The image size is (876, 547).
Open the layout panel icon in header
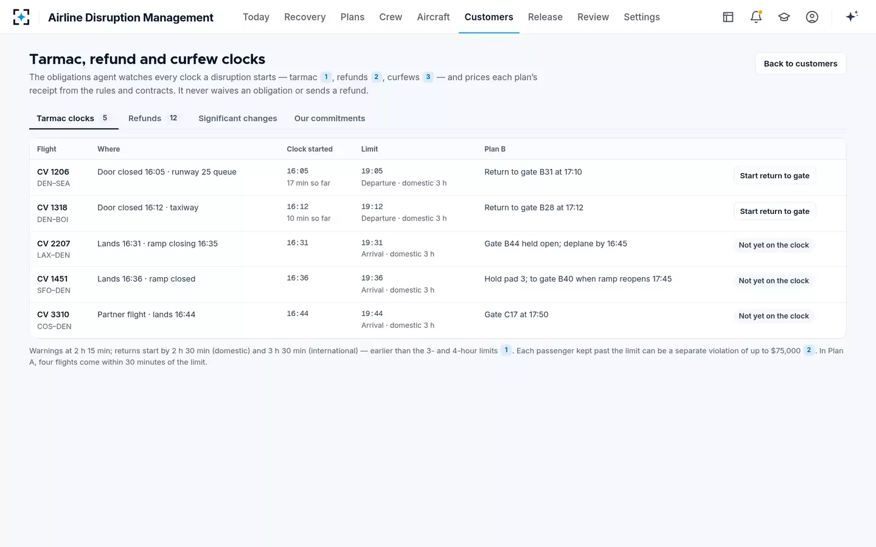click(728, 17)
